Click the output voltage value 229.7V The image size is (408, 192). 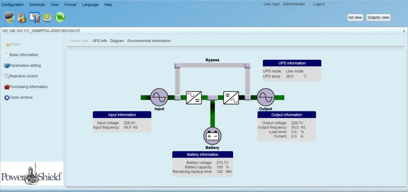tap(297, 123)
